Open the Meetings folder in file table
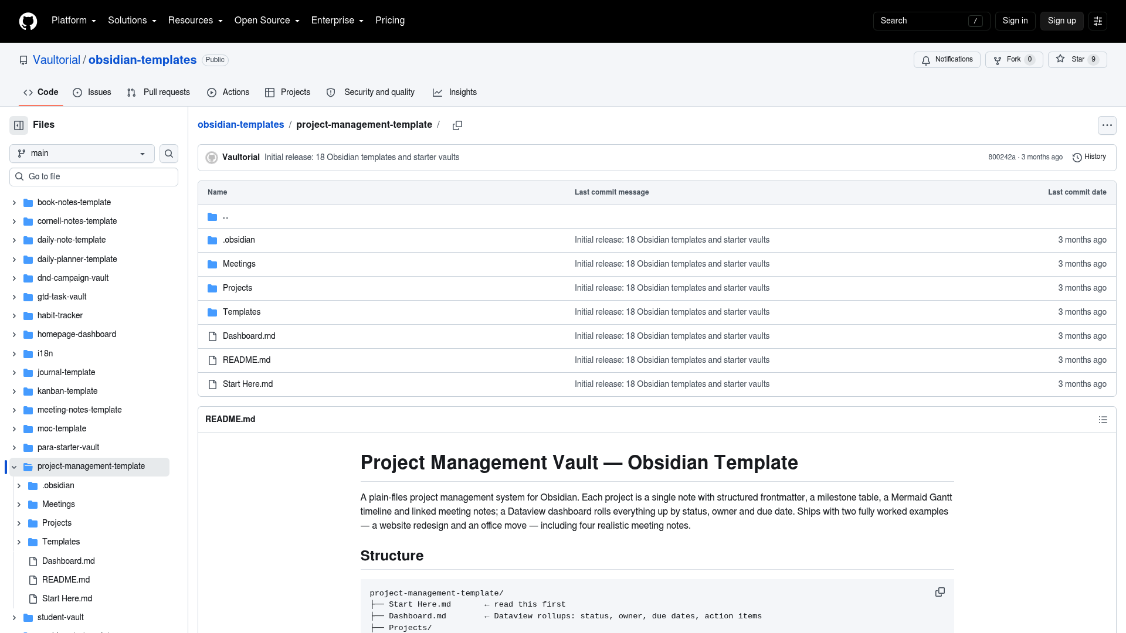 click(239, 264)
